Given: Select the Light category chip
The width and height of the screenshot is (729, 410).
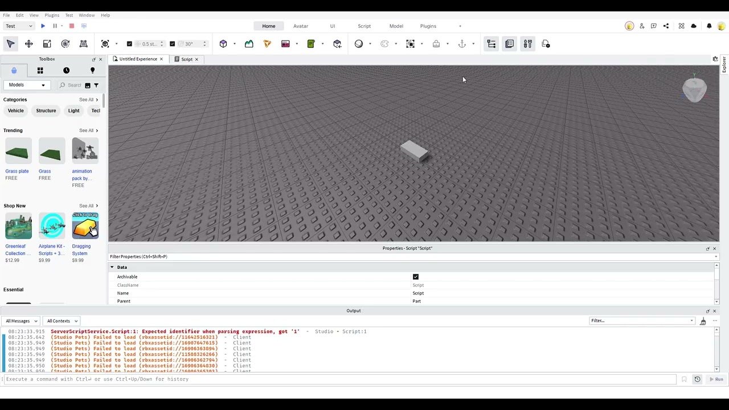Looking at the screenshot, I should pyautogui.click(x=73, y=110).
